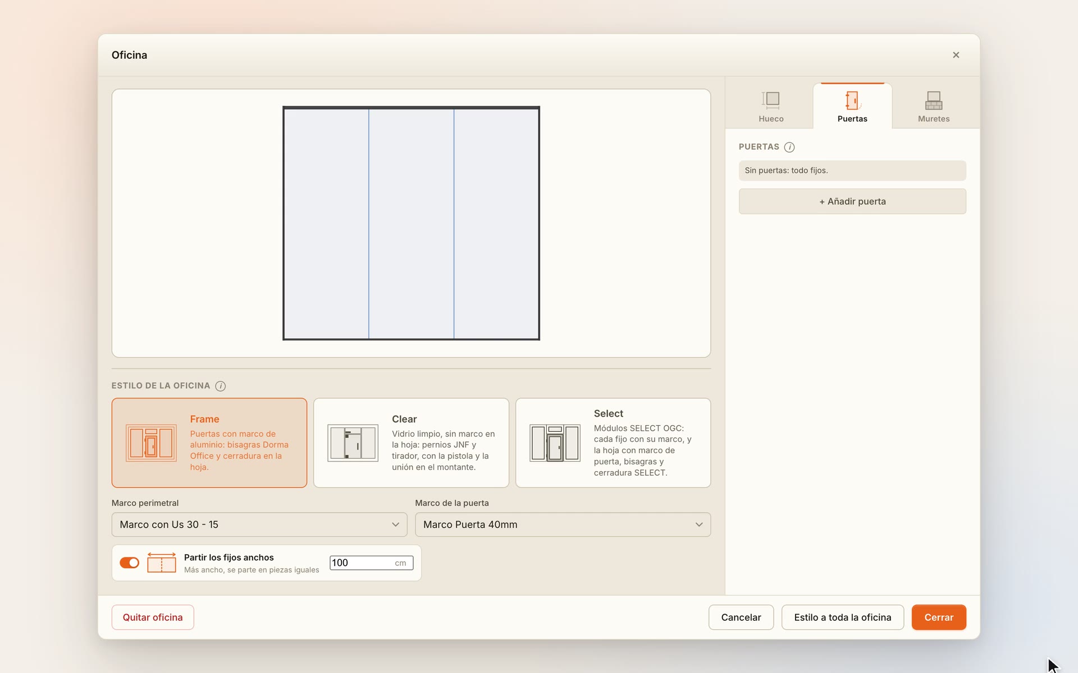Open the Hueco tab

[771, 106]
